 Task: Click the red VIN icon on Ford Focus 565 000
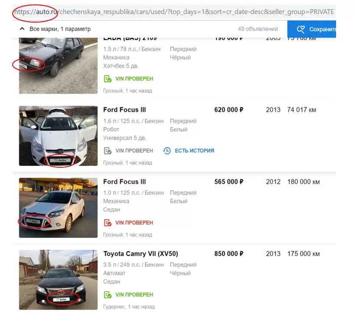107,223
